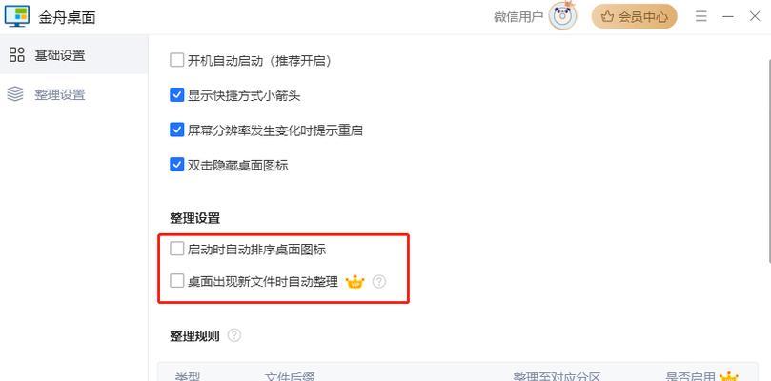The width and height of the screenshot is (771, 381).
Task: Uncheck 显示快捷方式小箭头
Action: coord(176,95)
